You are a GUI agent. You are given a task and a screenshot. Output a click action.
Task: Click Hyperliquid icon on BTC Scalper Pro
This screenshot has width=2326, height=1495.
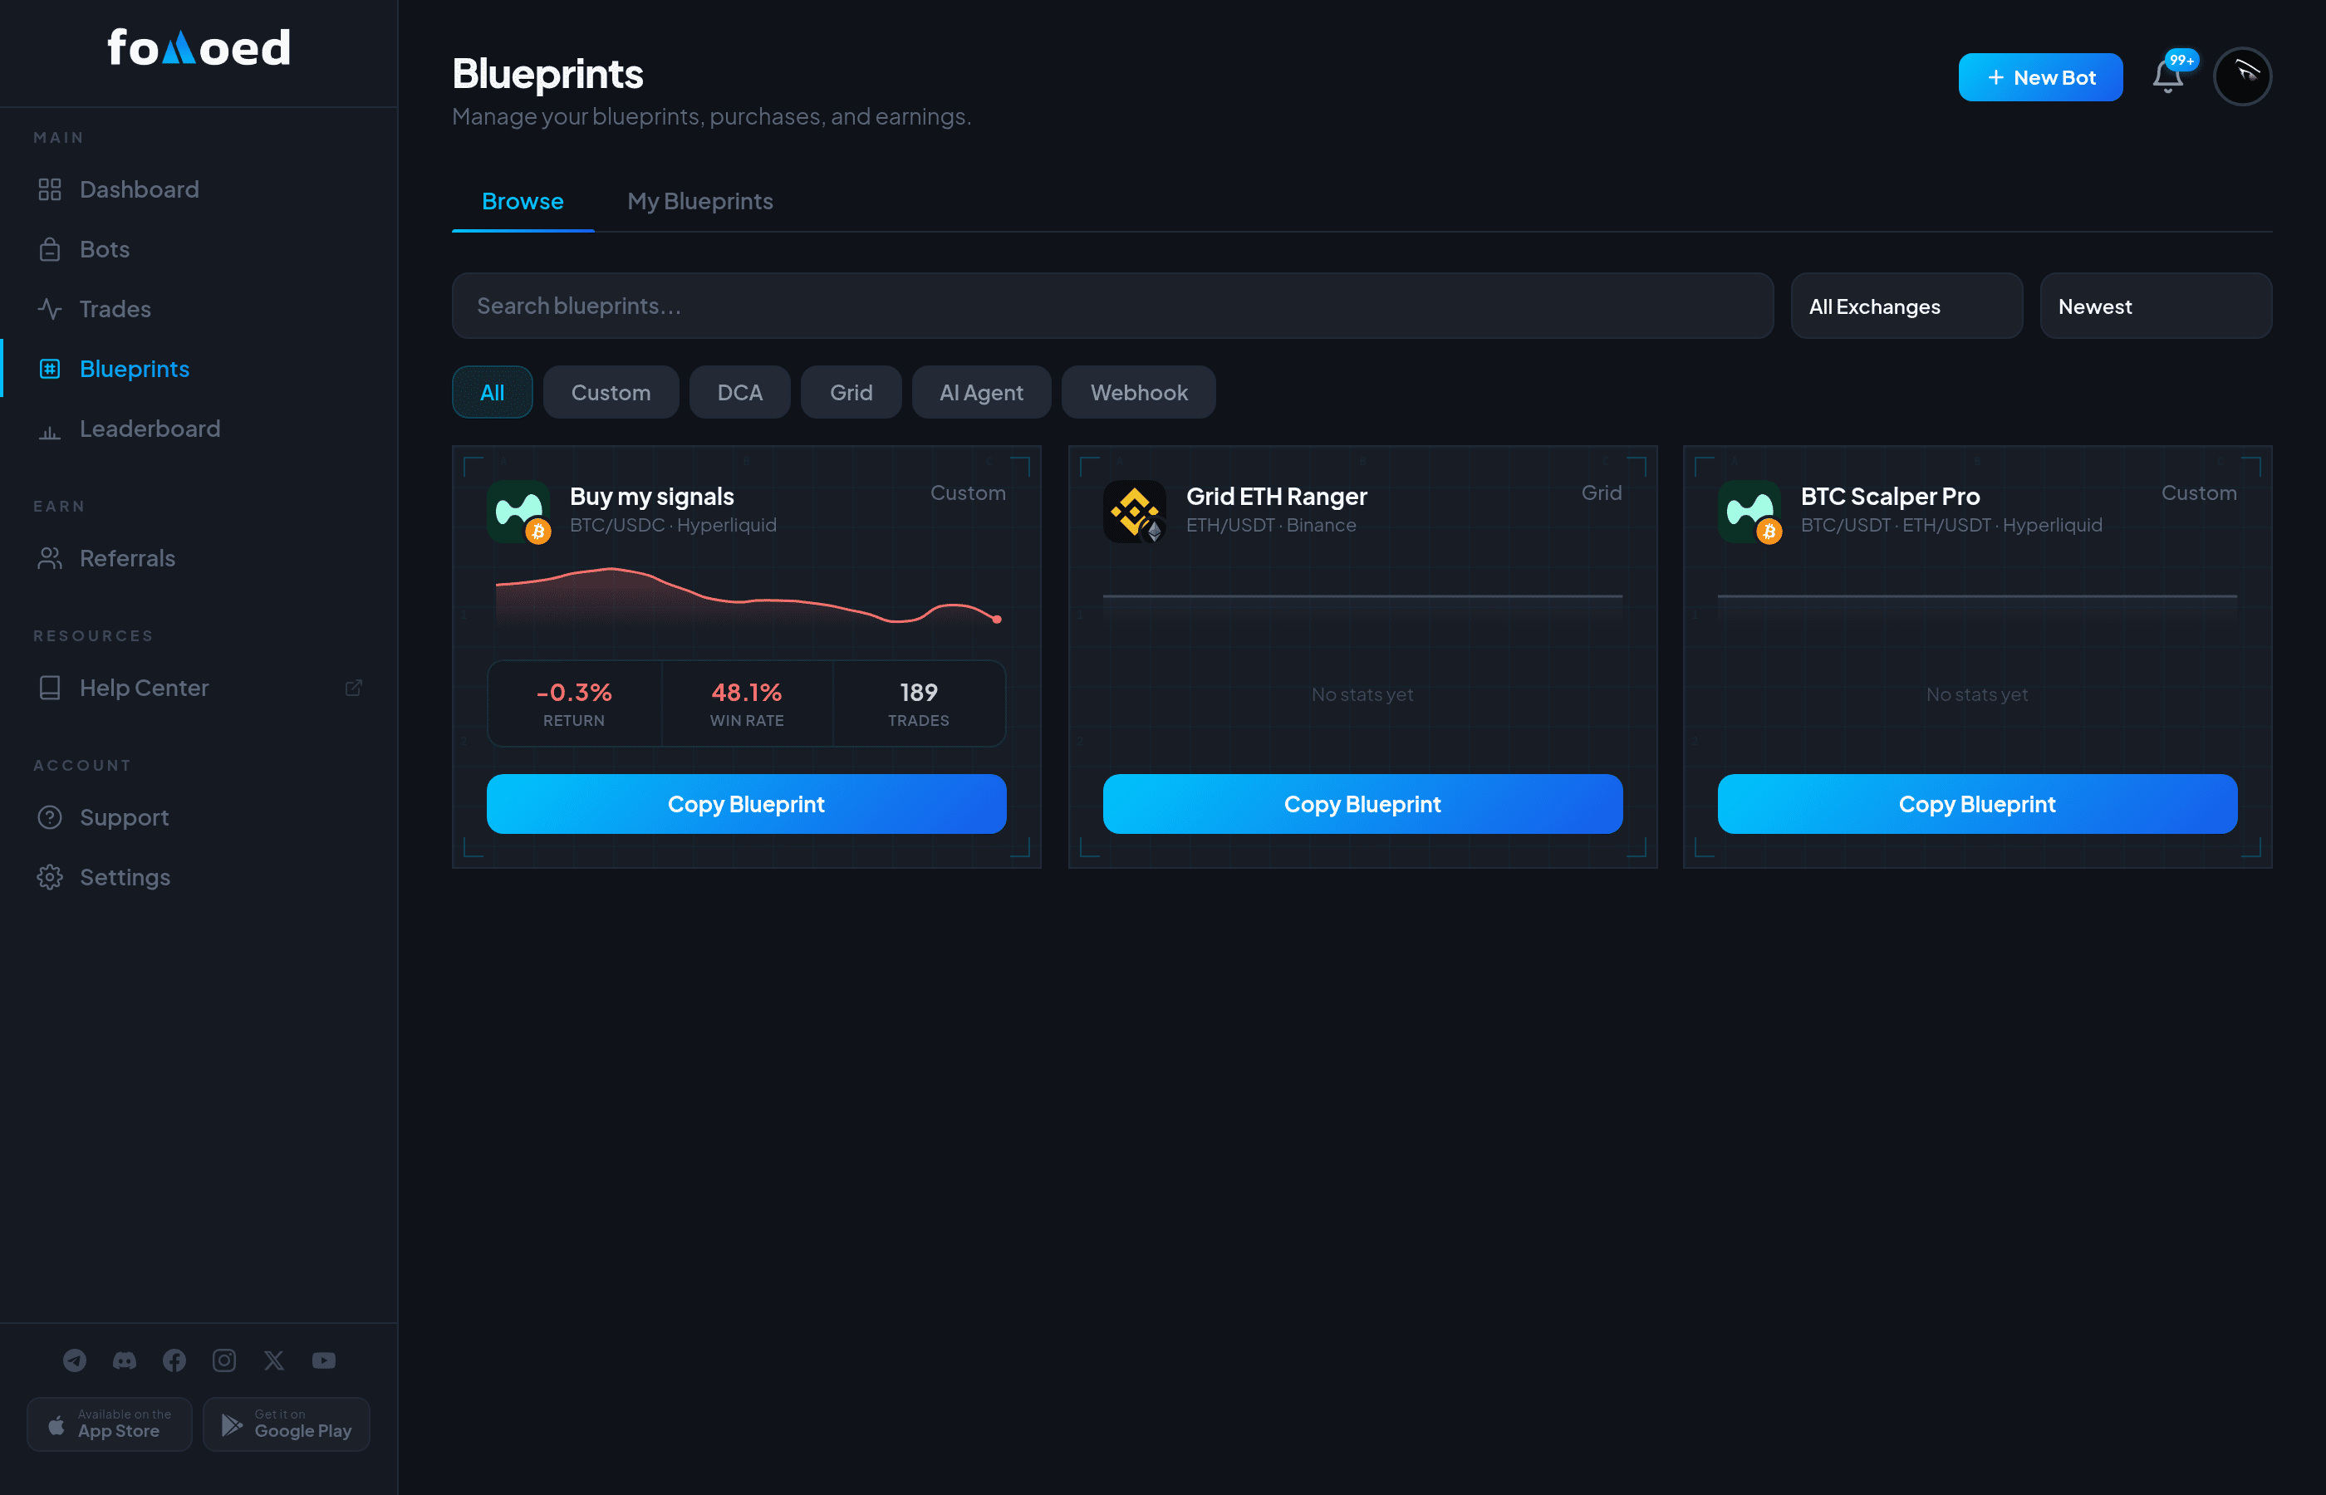[x=1749, y=512]
